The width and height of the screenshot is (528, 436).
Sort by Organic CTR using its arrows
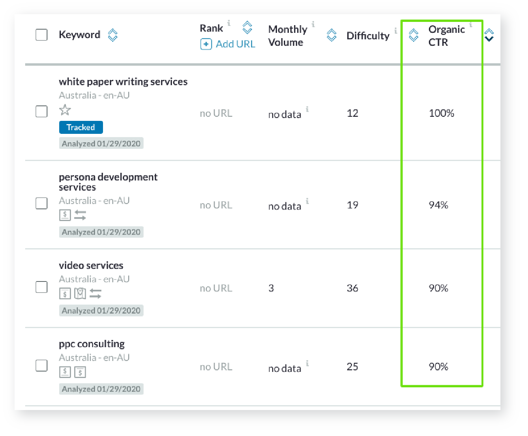coord(413,35)
